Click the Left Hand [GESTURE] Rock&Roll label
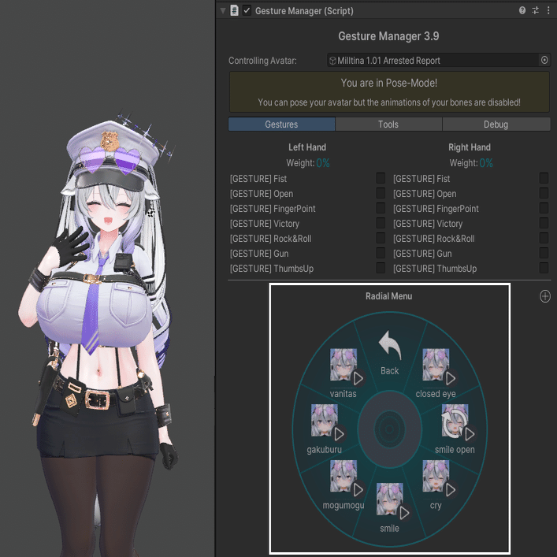This screenshot has height=557, width=557. click(271, 239)
